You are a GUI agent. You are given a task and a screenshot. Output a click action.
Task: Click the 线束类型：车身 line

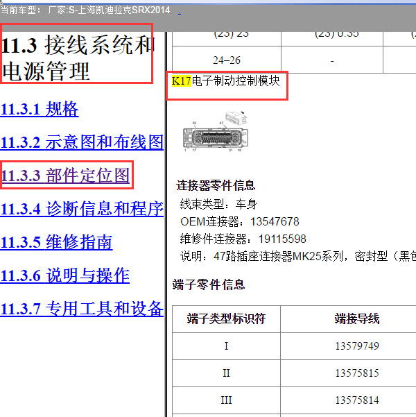coord(218,205)
